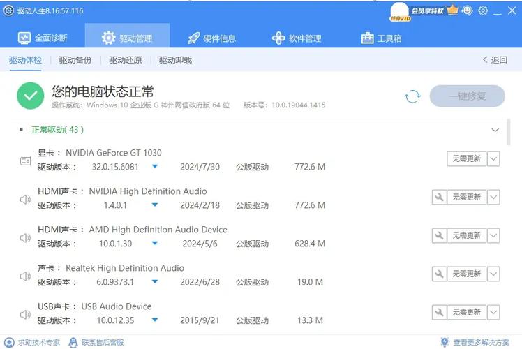522x349 pixels.
Task: Select the 驱动体检 sub-tab
Action: click(25, 60)
